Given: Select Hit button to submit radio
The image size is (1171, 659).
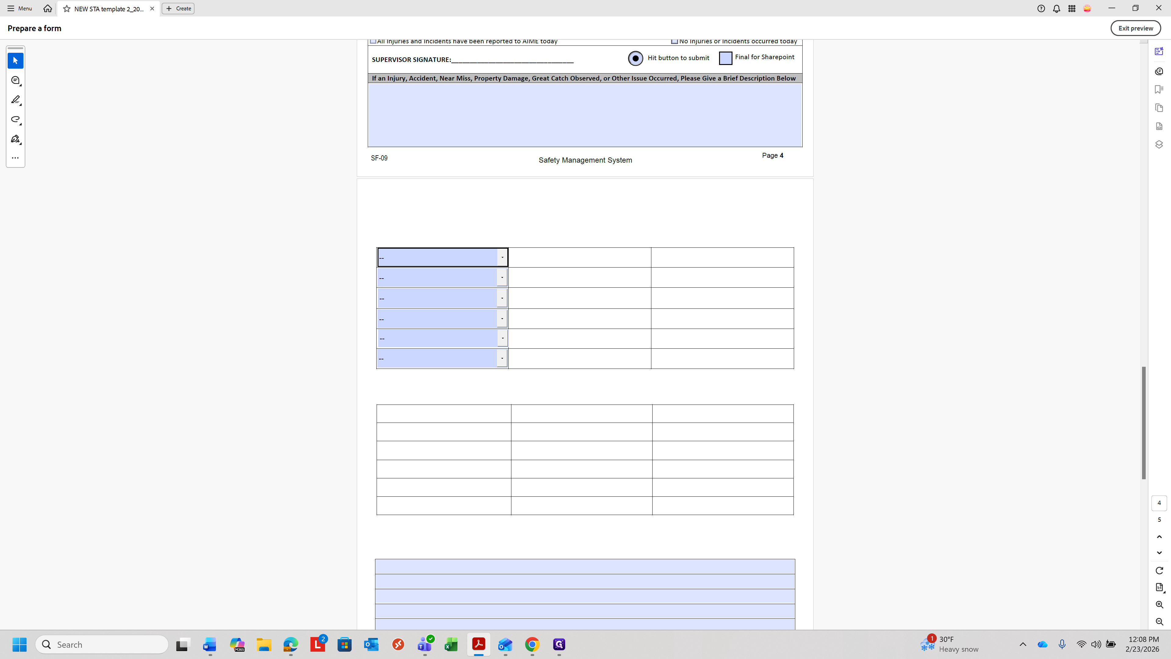Looking at the screenshot, I should pyautogui.click(x=635, y=58).
